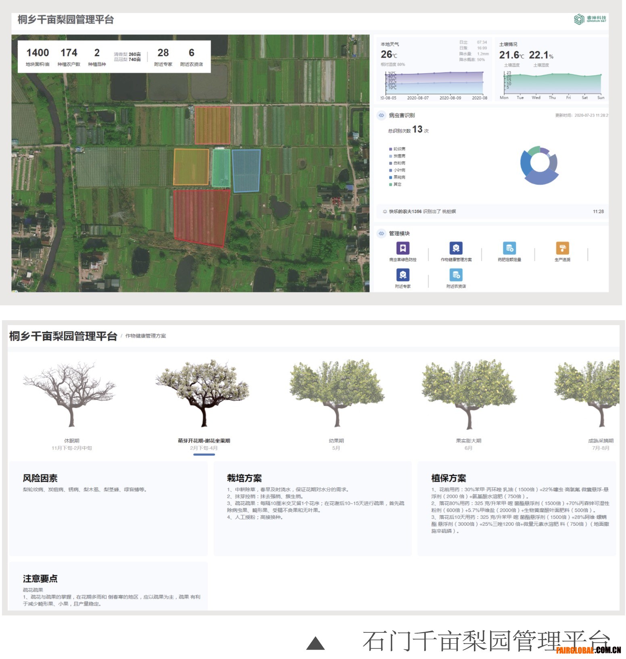626x659 pixels.
Task: Click the link icon beside 管理模块 heading
Action: coord(381,233)
